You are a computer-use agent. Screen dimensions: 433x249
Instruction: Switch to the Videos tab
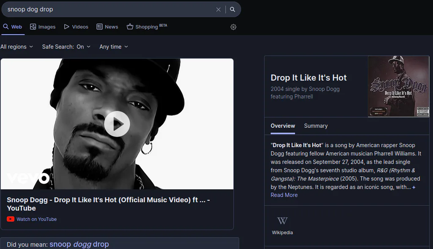click(x=76, y=27)
